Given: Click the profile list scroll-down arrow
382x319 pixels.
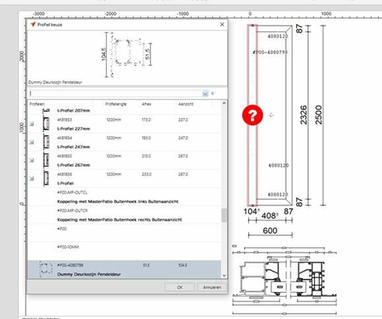Looking at the screenshot, I should tap(224, 276).
